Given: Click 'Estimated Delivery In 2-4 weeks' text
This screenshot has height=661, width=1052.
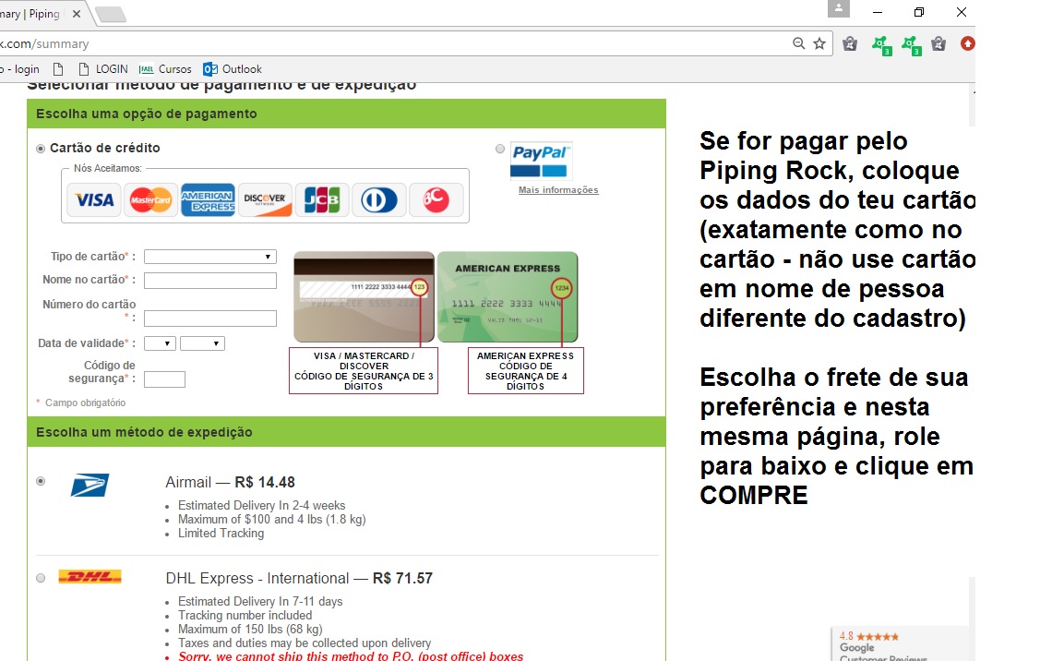Looking at the screenshot, I should 262,505.
